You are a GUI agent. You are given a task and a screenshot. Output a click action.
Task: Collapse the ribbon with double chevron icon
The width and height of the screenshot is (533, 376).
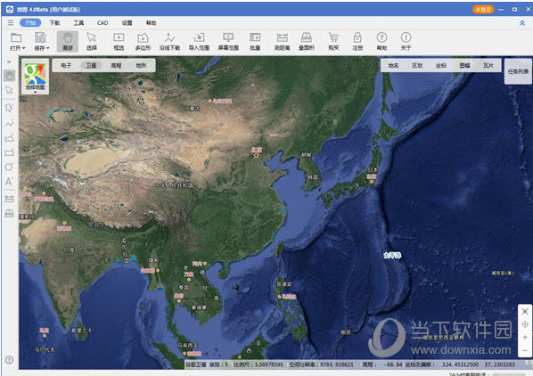coord(522,23)
